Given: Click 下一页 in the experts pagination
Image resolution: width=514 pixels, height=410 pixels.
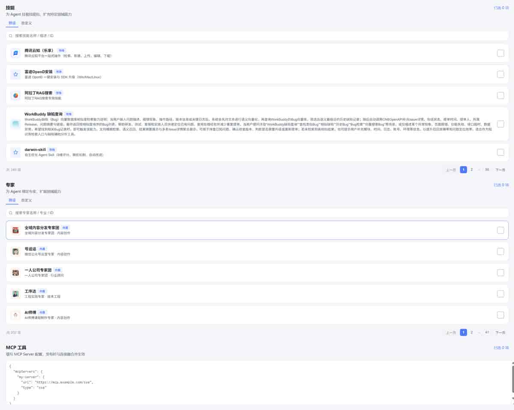Looking at the screenshot, I should (x=500, y=332).
